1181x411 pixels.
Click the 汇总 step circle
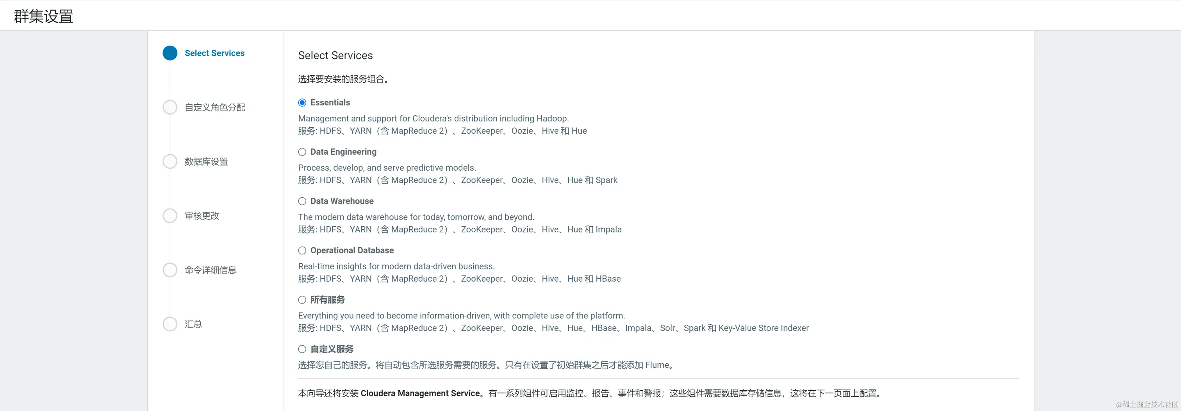click(x=170, y=324)
